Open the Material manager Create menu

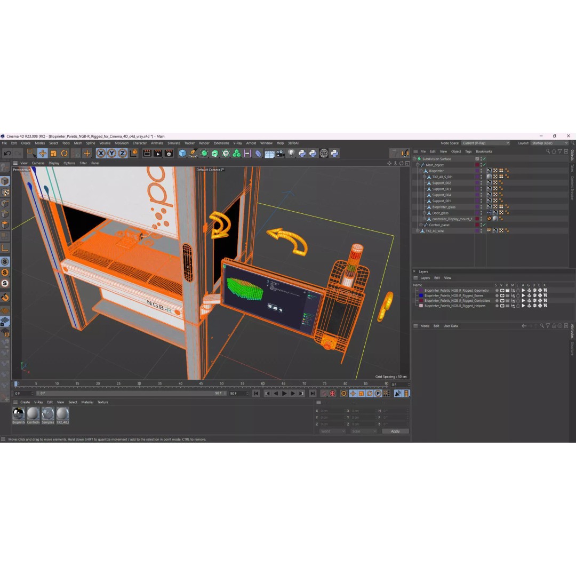tap(25, 402)
